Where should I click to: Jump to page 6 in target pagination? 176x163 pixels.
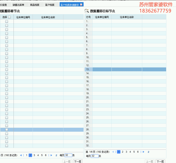138,152
